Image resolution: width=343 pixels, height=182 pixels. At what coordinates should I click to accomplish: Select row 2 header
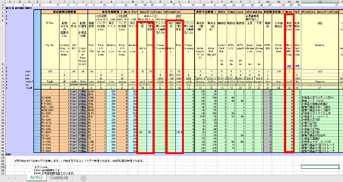[3, 8]
